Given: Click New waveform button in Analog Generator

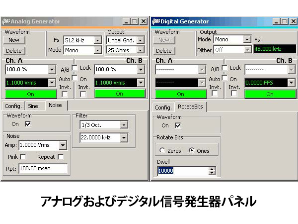Looking at the screenshot, I should [x=14, y=40].
